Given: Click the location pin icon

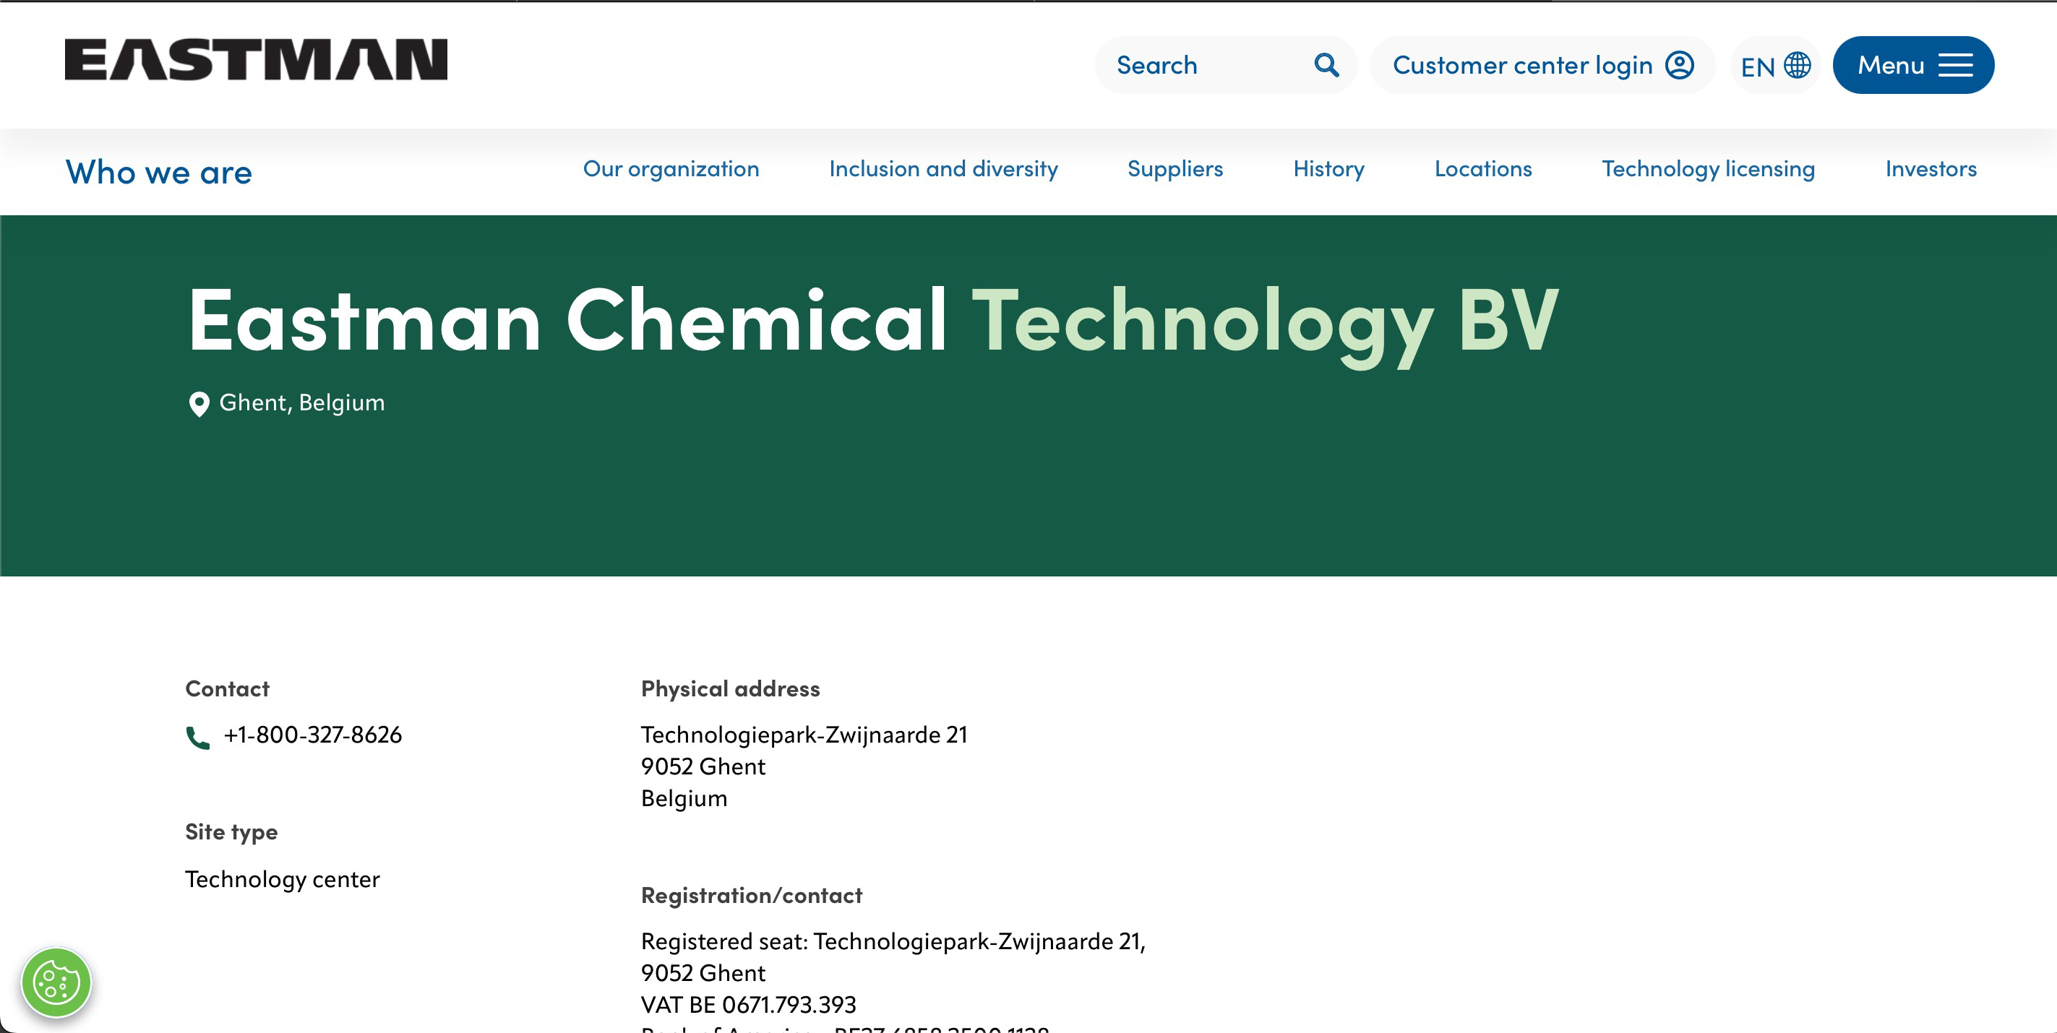Looking at the screenshot, I should click(x=198, y=404).
